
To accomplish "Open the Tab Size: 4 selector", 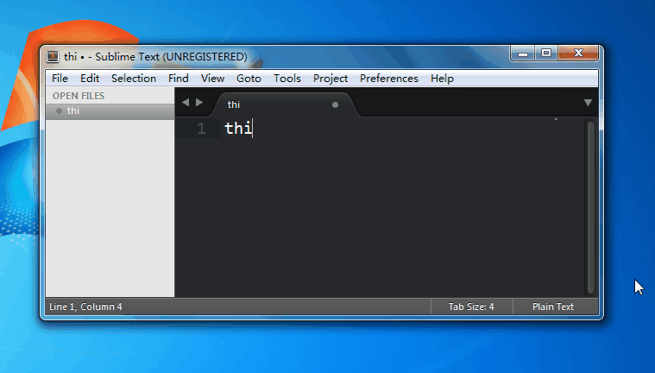I will (471, 307).
